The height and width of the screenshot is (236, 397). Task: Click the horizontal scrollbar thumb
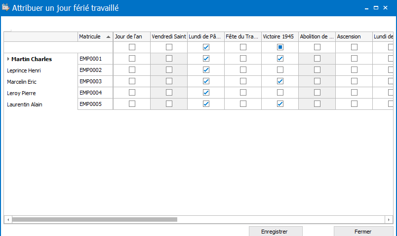tap(95, 220)
